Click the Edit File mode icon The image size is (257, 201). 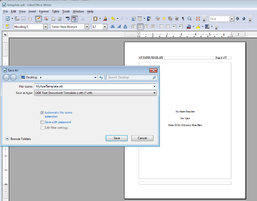(38, 19)
